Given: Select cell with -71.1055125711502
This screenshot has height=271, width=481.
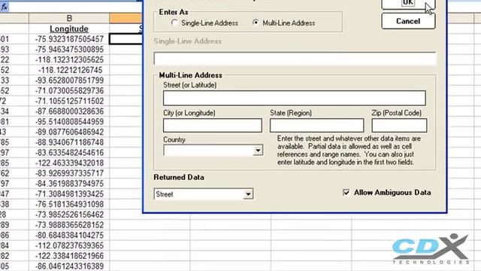Looking at the screenshot, I should (69, 101).
